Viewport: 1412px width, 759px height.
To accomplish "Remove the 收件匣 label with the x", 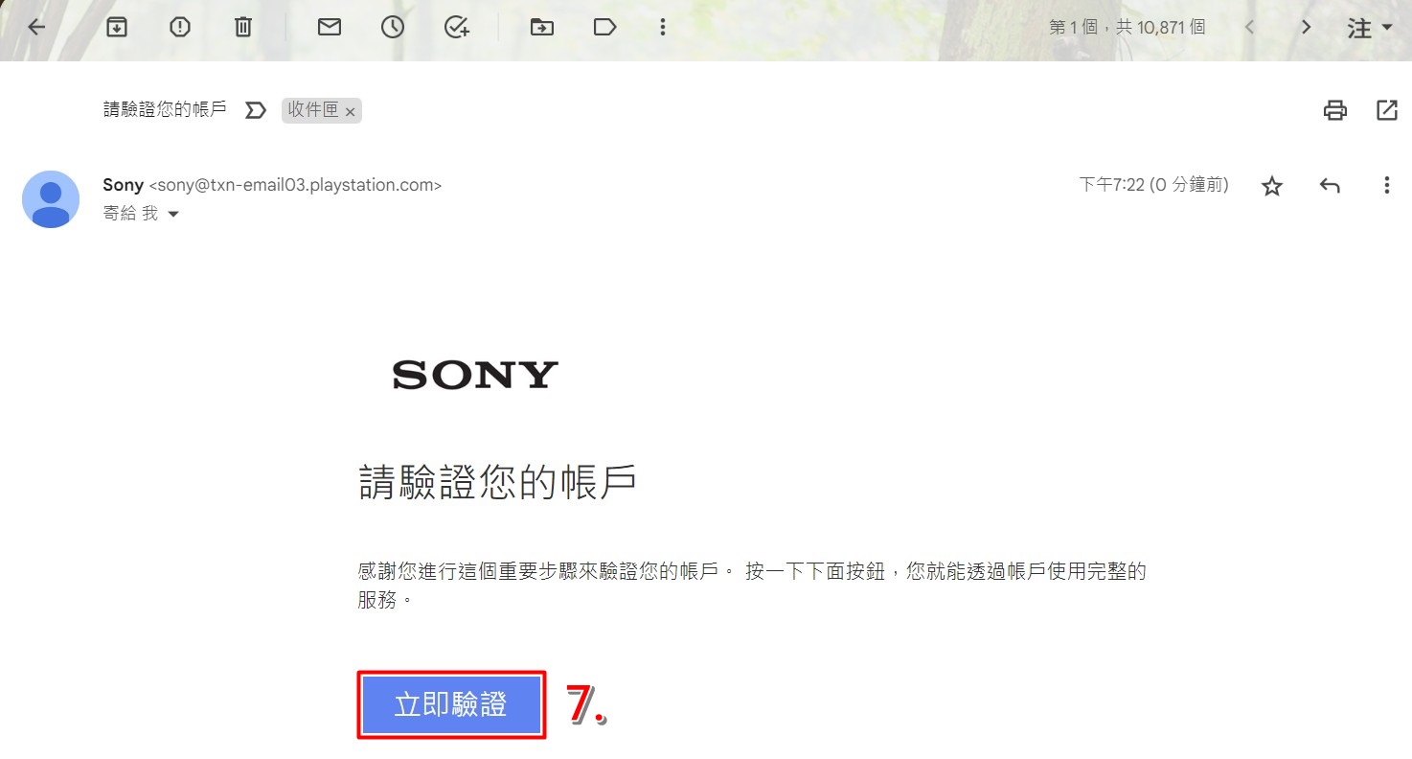I will tap(351, 112).
